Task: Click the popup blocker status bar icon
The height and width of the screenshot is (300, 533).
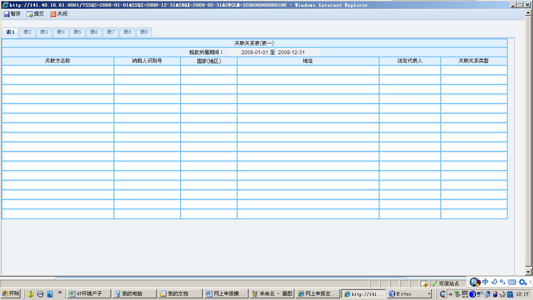Action: point(424,284)
